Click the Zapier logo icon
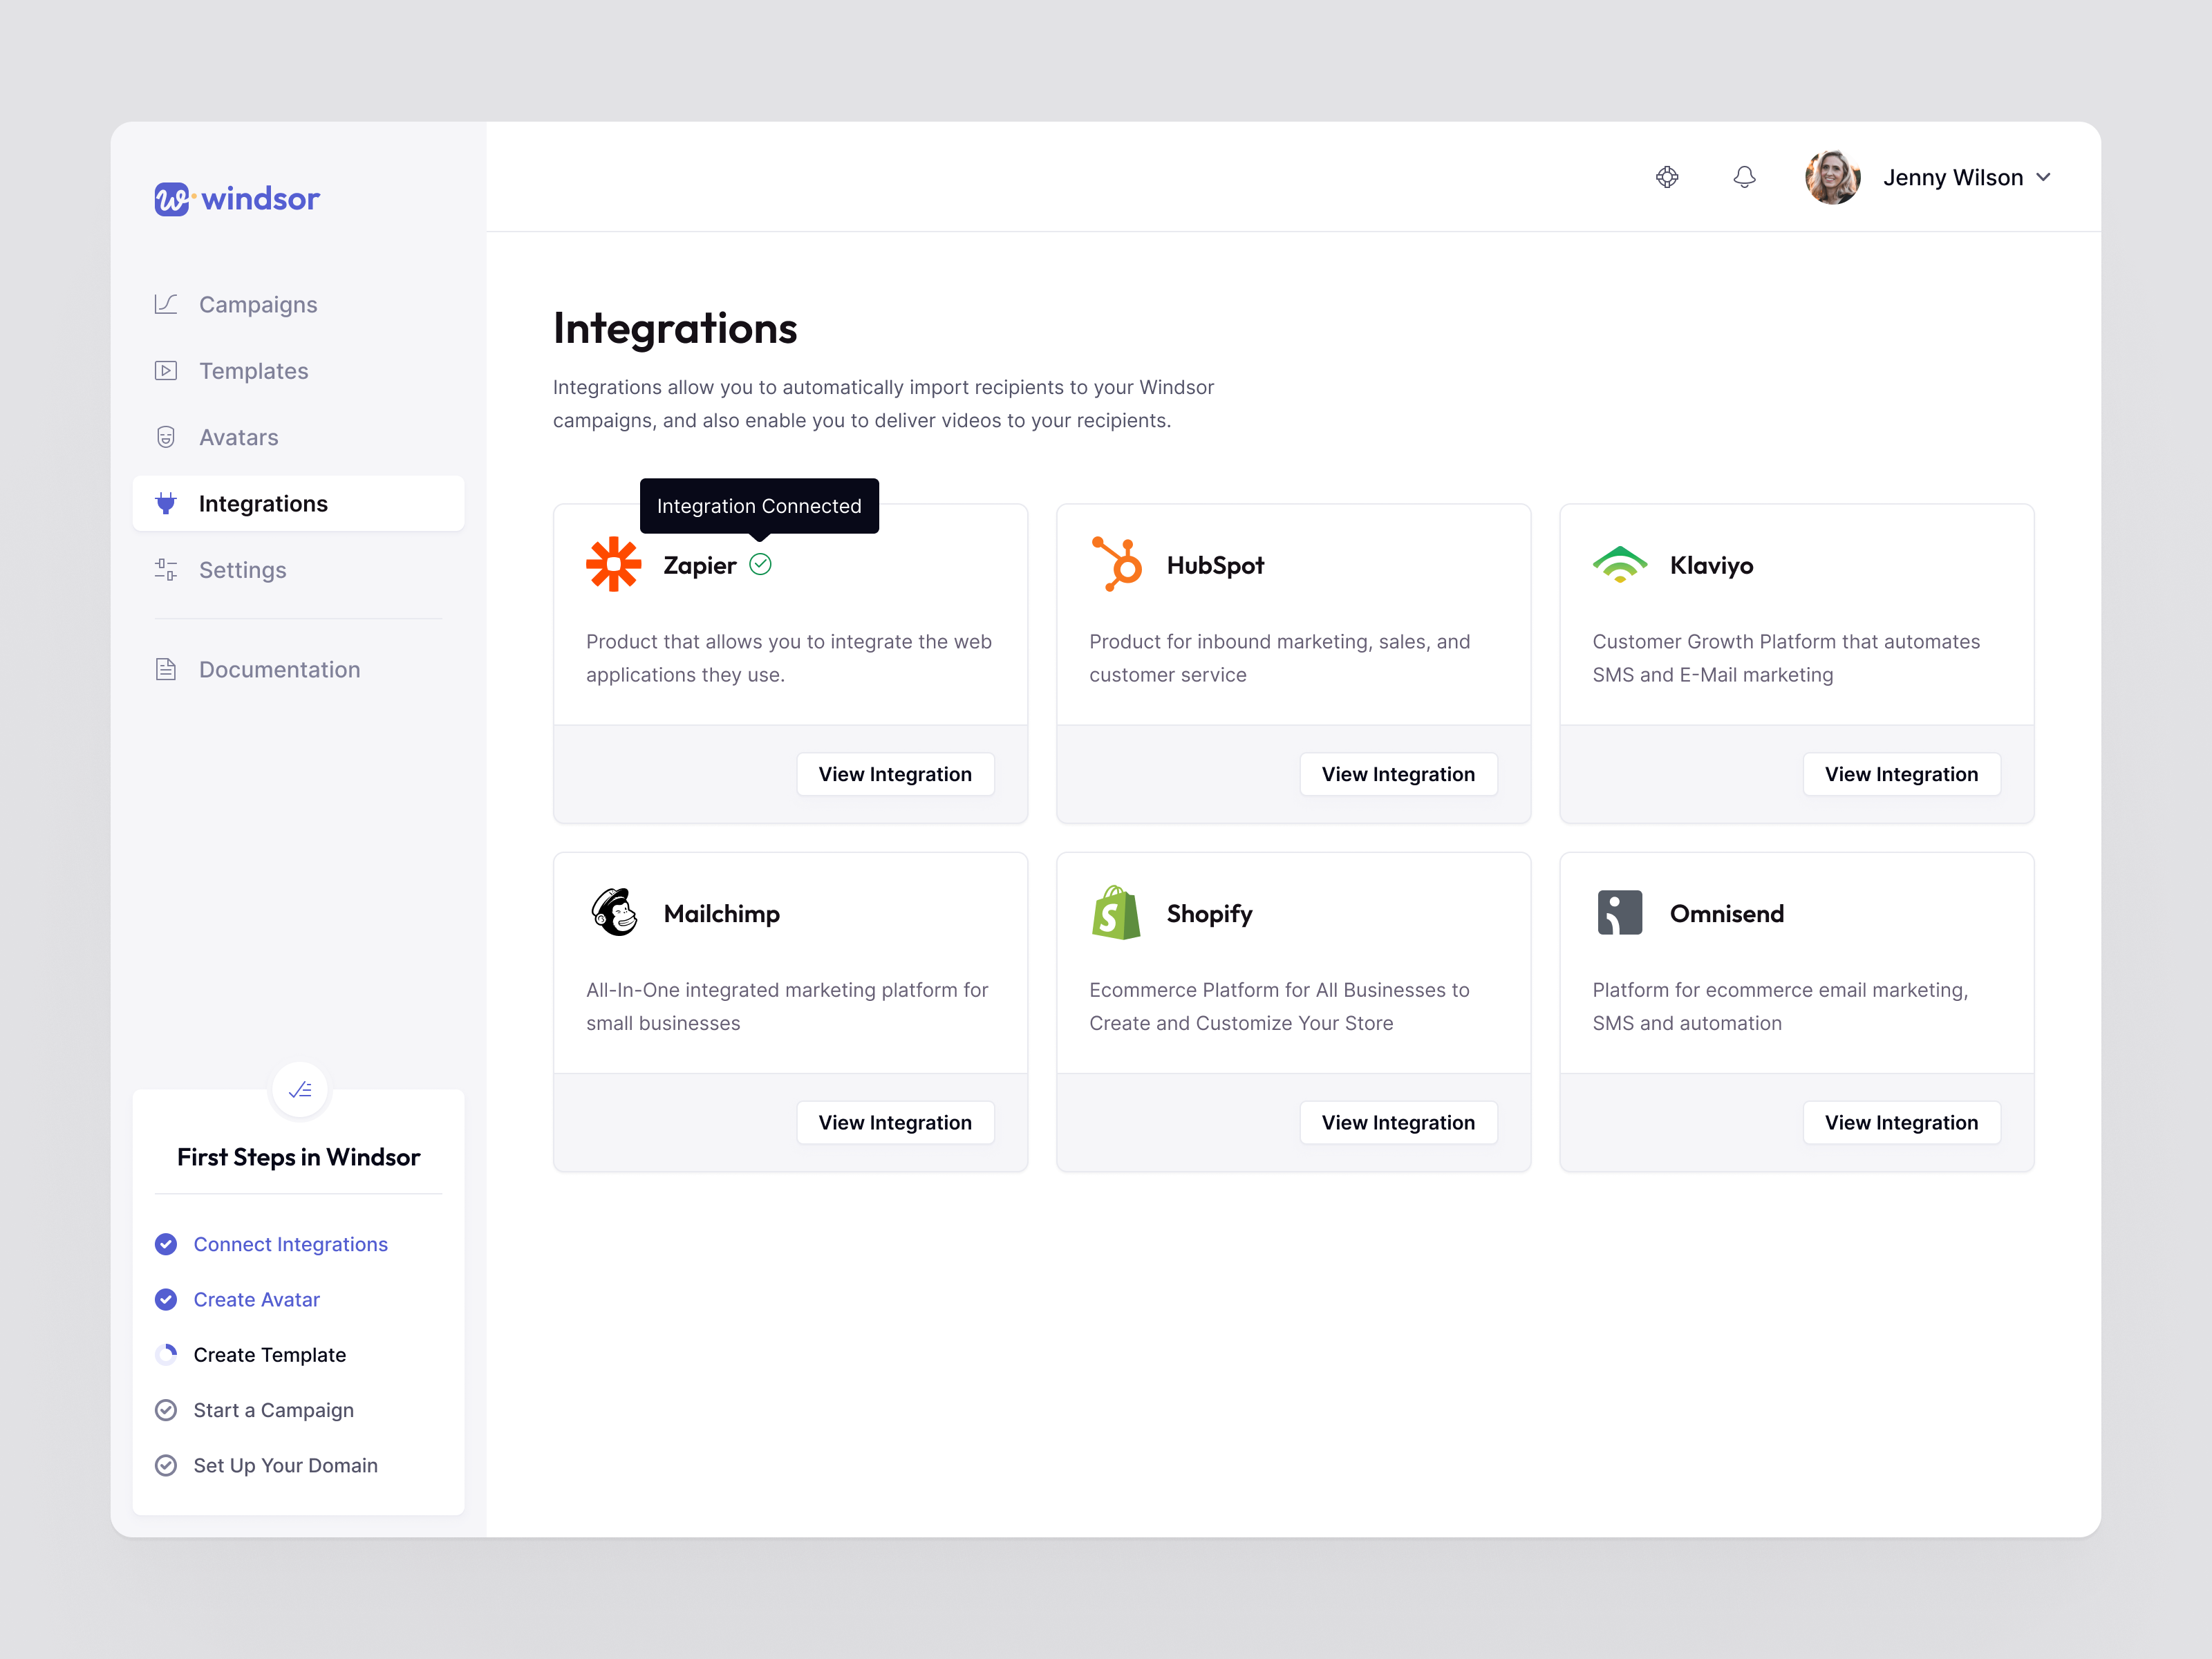 613,564
